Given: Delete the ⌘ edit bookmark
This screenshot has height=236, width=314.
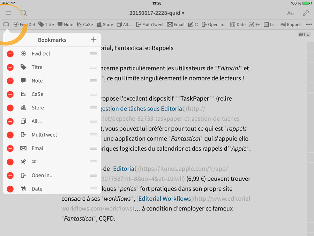Looking at the screenshot, I should click(x=10, y=162).
